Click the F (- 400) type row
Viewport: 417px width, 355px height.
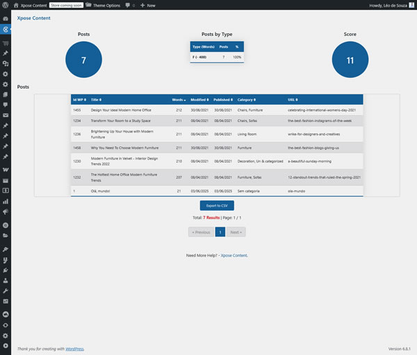(x=217, y=57)
